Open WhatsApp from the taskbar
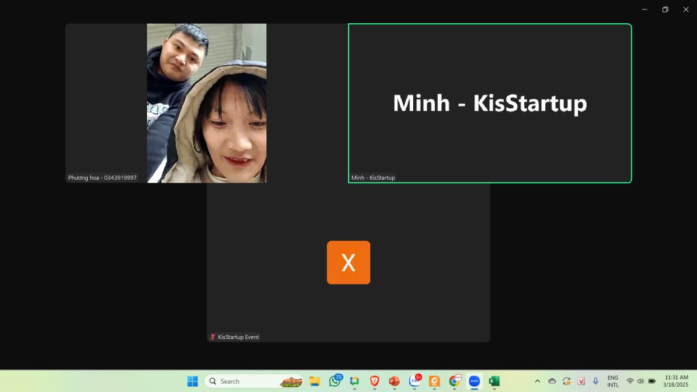This screenshot has height=392, width=697. click(x=334, y=381)
